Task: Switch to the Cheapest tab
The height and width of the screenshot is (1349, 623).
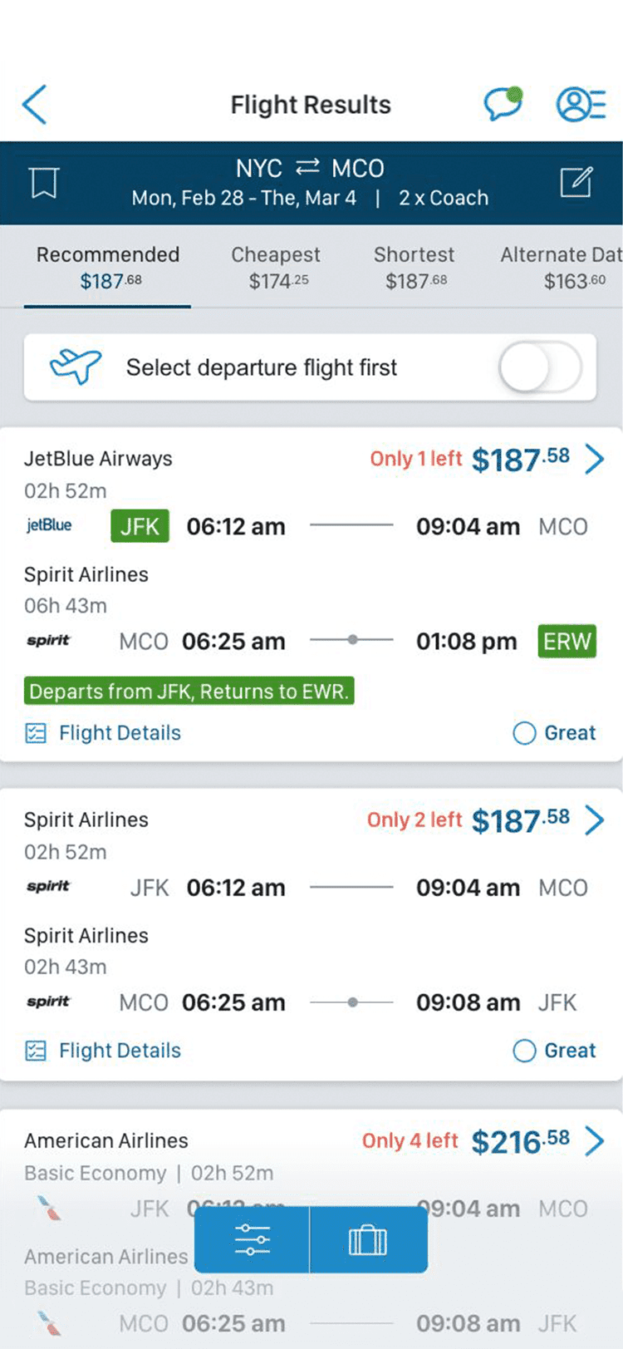Action: pyautogui.click(x=277, y=268)
